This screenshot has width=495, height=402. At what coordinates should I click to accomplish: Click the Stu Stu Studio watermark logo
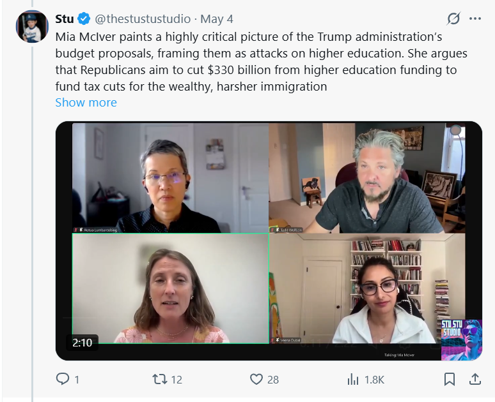pos(462,340)
